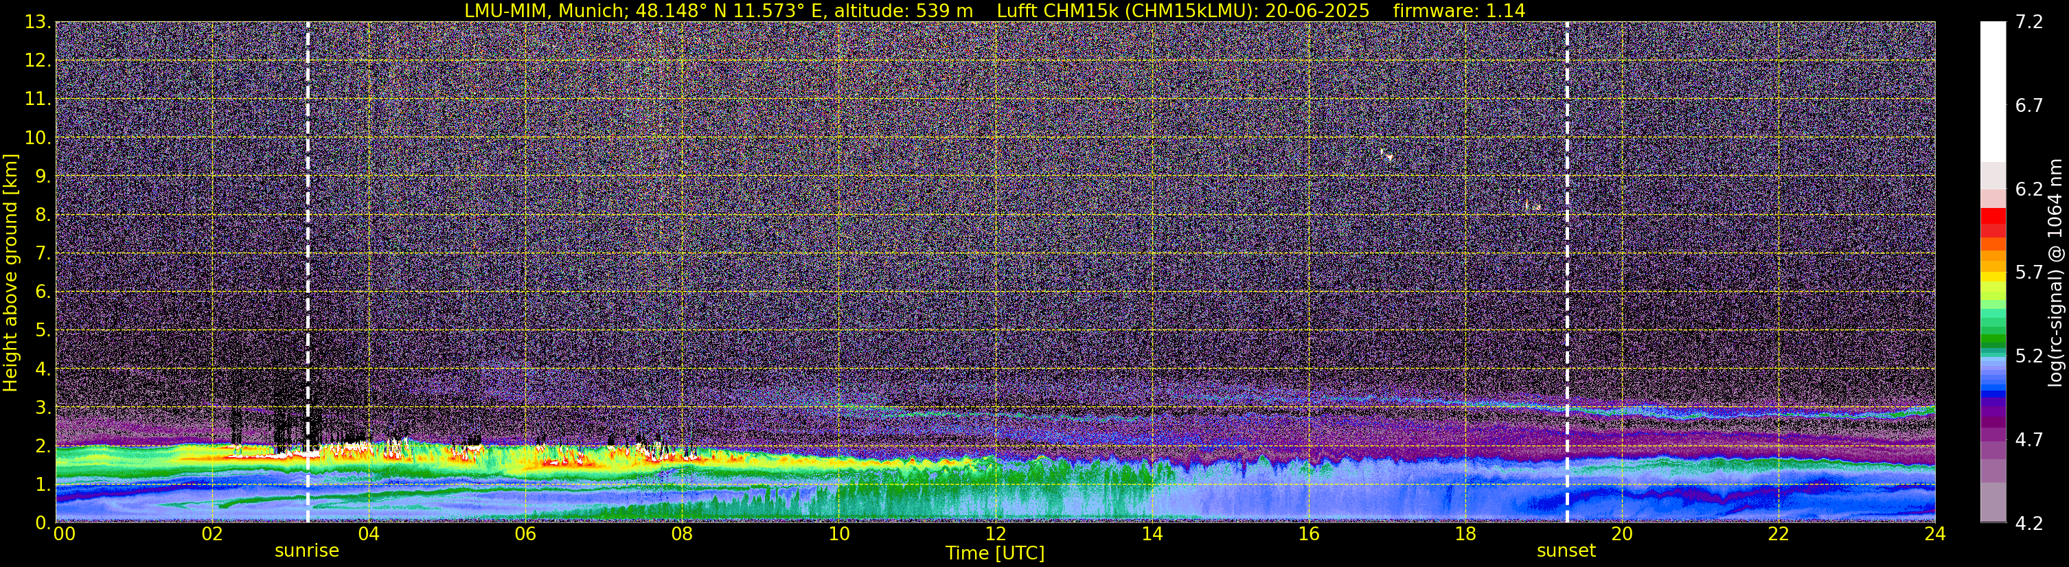The height and width of the screenshot is (567, 2069).
Task: Click the "Height above ground [km]" axis label
Action: pyautogui.click(x=10, y=273)
